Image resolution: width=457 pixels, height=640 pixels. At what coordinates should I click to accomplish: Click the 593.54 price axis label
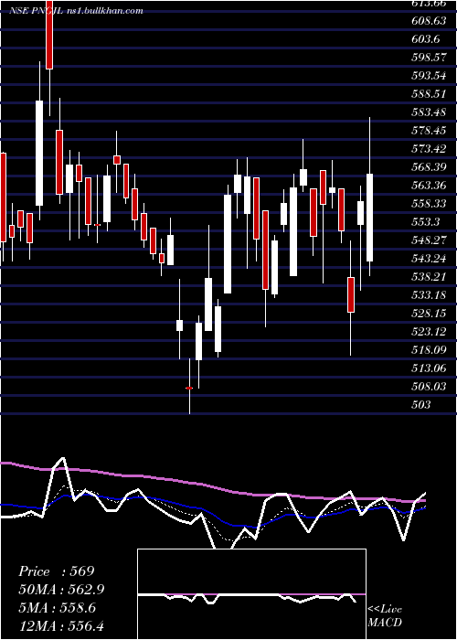(429, 76)
